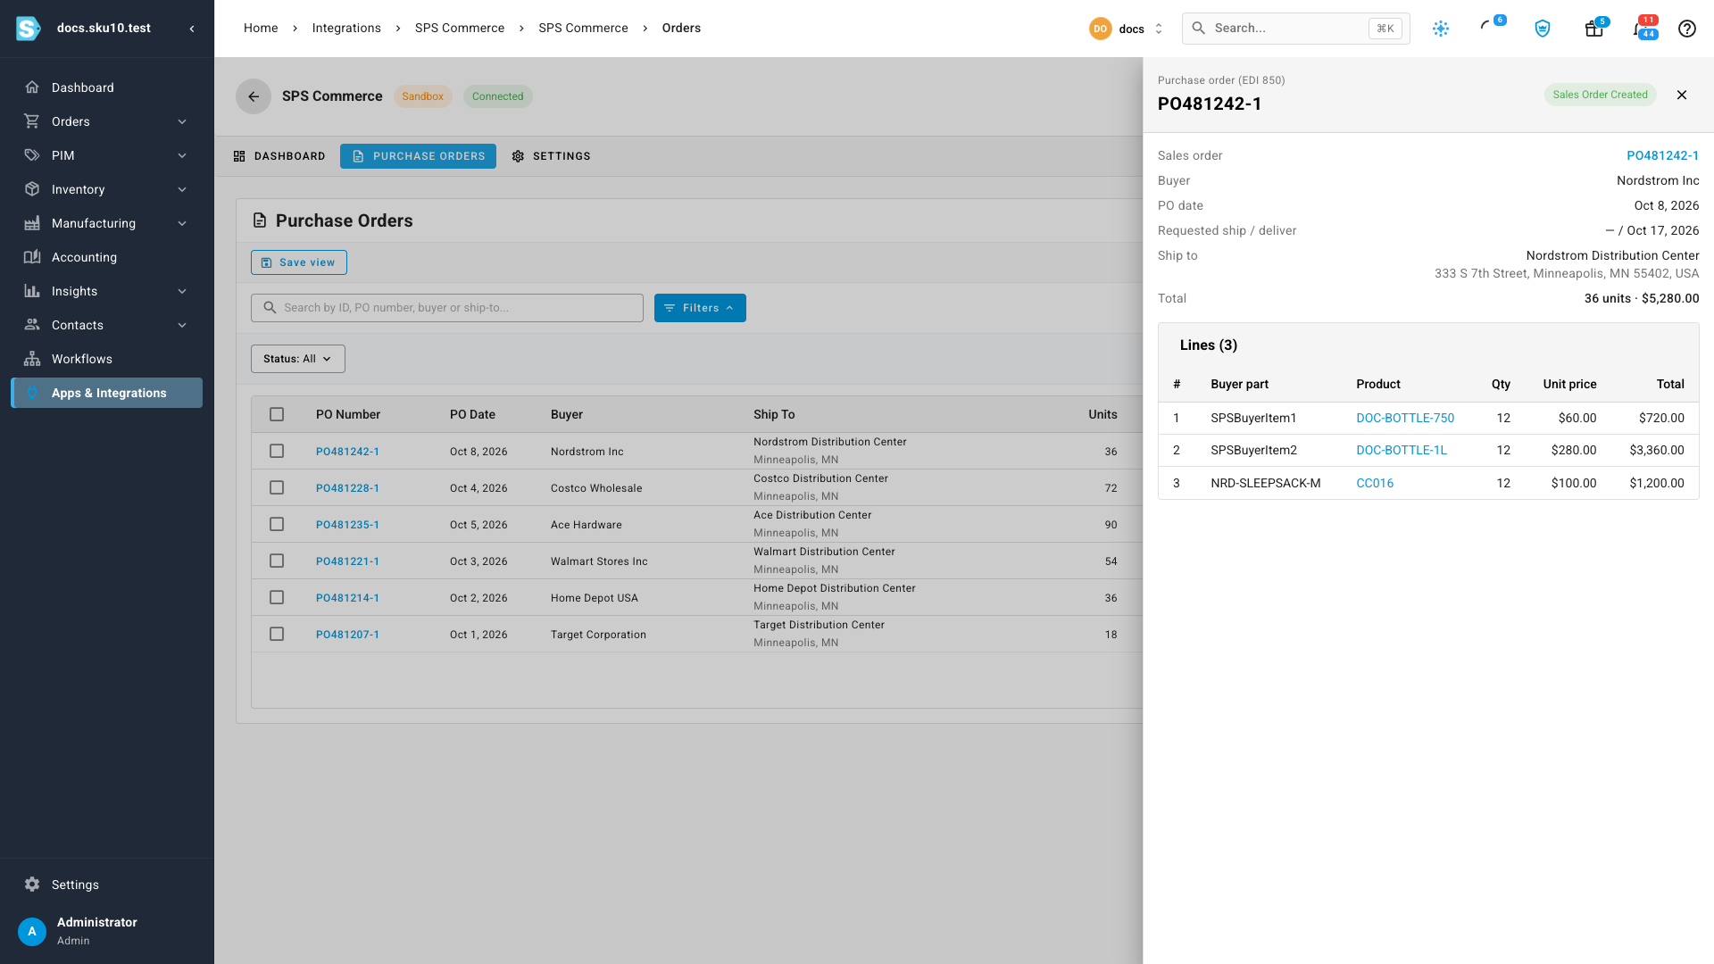
Task: Click the blue sparkle AI icon
Action: click(x=1441, y=29)
